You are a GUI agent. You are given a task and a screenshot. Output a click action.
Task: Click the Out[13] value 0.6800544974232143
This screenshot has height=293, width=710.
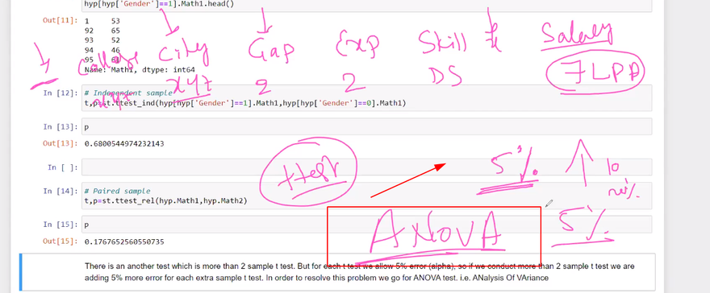(124, 144)
